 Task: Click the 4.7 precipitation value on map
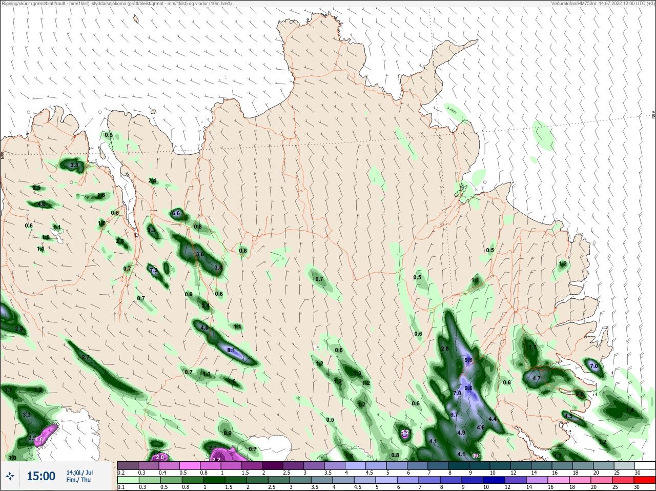click(x=537, y=378)
